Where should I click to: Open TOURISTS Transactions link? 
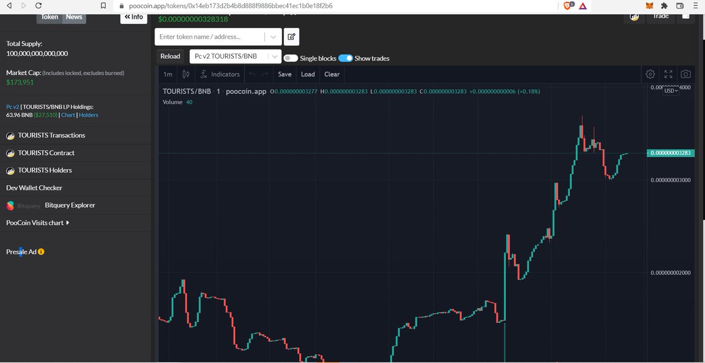[x=52, y=136]
